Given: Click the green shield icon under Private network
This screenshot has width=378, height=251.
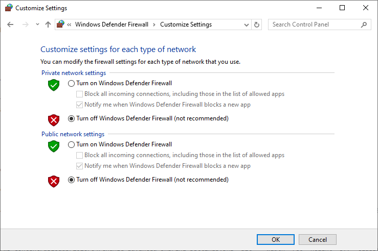Looking at the screenshot, I should (54, 85).
